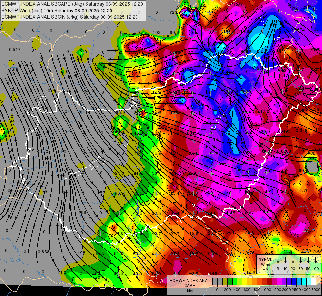
Task: Click the 8.70 value on map
Action: (304, 191)
